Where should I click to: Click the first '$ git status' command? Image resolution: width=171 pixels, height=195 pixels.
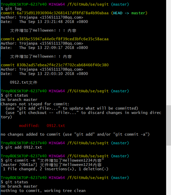coord(14,95)
